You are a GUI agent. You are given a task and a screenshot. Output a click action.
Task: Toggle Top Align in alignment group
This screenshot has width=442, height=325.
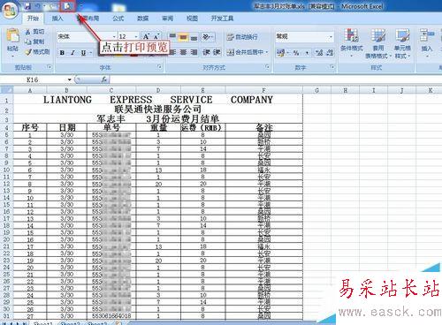click(172, 36)
